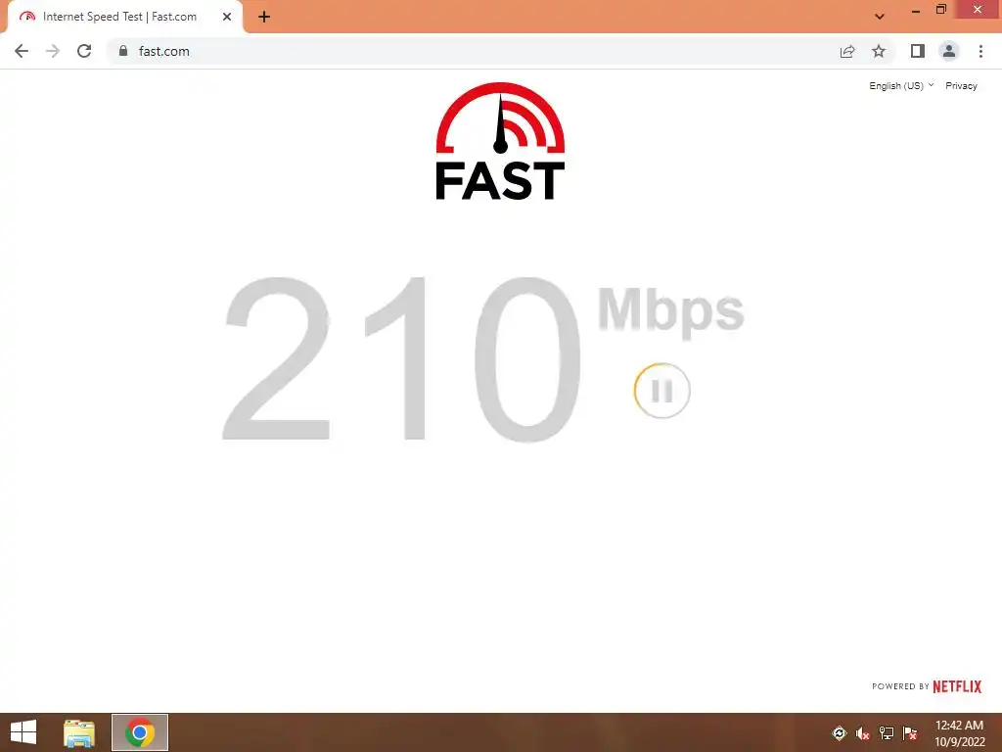
Task: Open the Chrome profile avatar menu
Action: pos(949,51)
